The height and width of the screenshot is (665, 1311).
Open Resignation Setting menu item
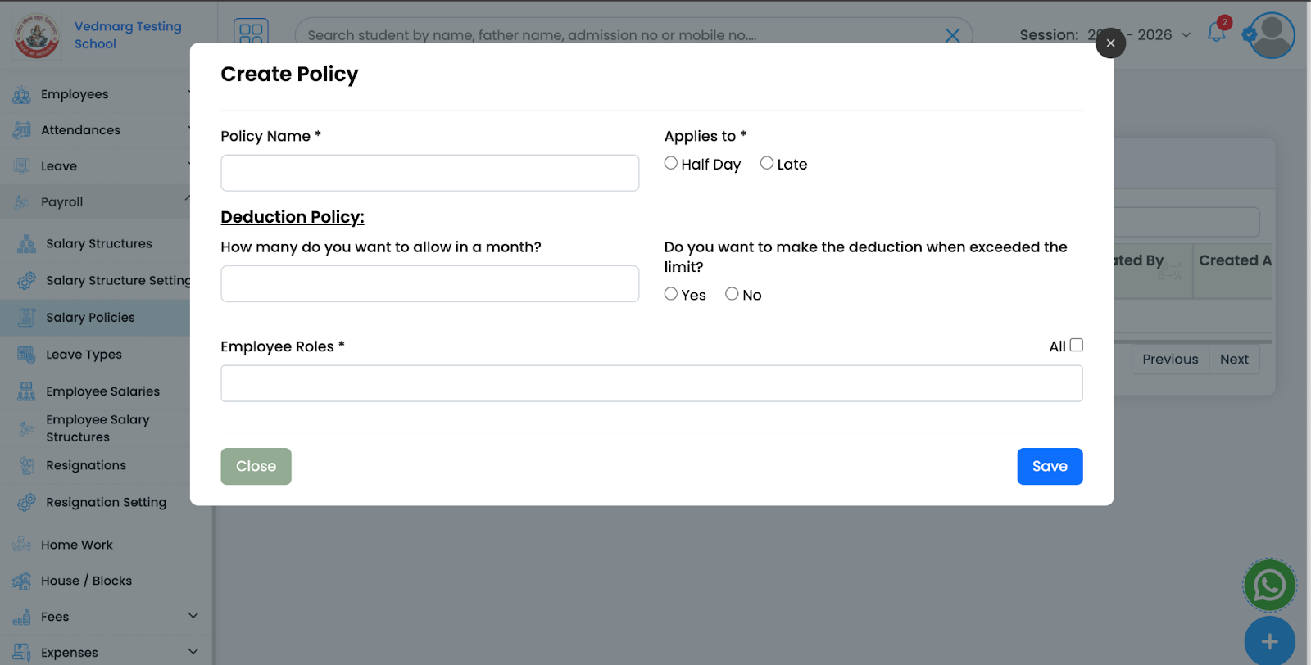(x=106, y=503)
